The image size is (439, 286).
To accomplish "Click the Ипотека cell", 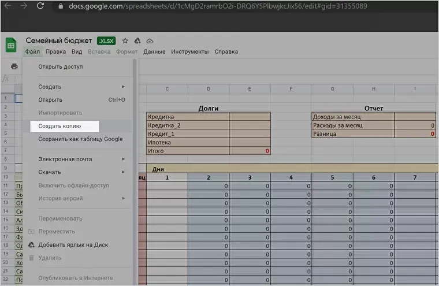I will coord(188,142).
